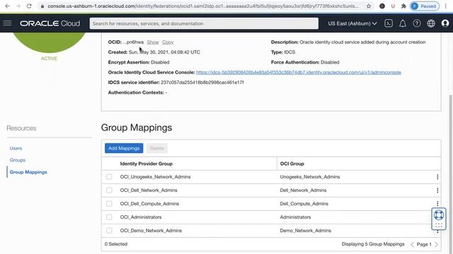
Task: Open the Oracle Identity Cloud Service Console link
Action: click(299, 72)
